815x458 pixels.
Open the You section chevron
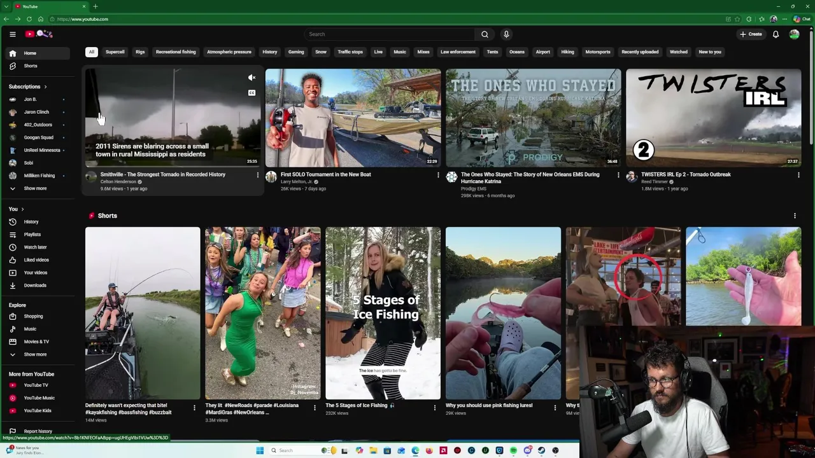tap(22, 209)
